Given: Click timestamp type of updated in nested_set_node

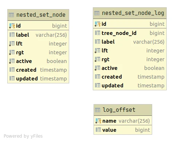Looking at the screenshot, I should 54,79.
